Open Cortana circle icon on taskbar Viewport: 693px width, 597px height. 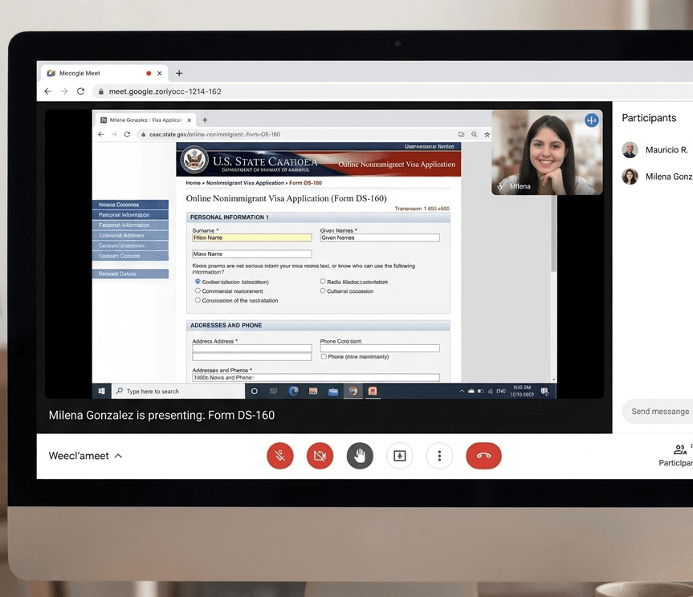[x=254, y=392]
